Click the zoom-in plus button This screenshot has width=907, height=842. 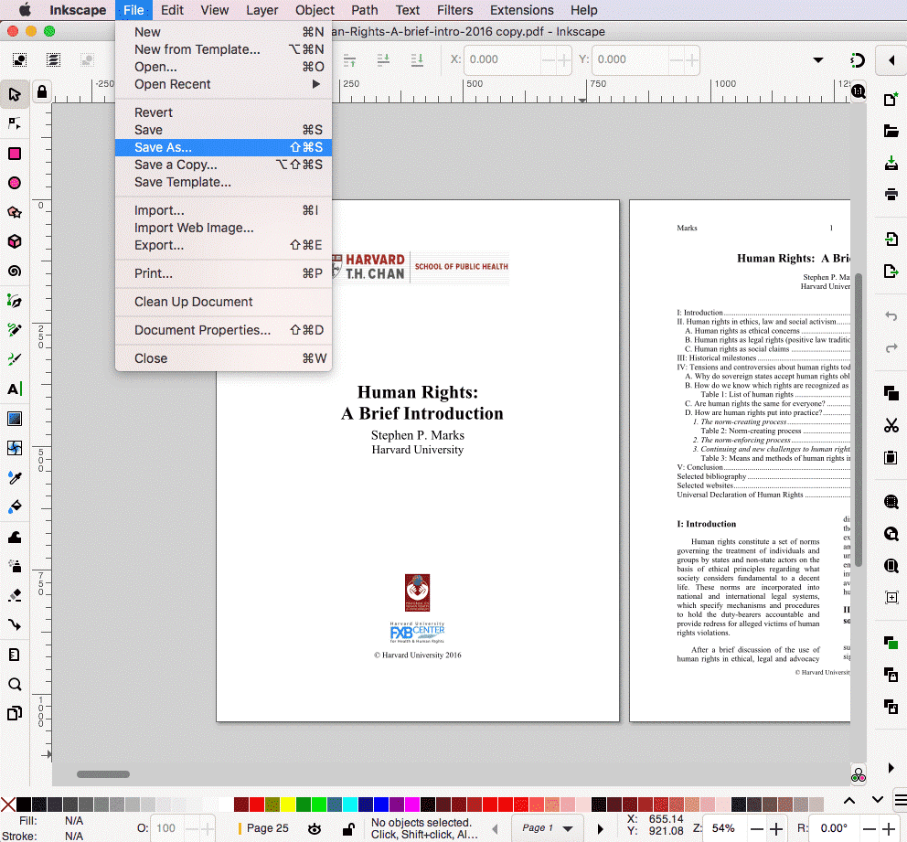776,828
